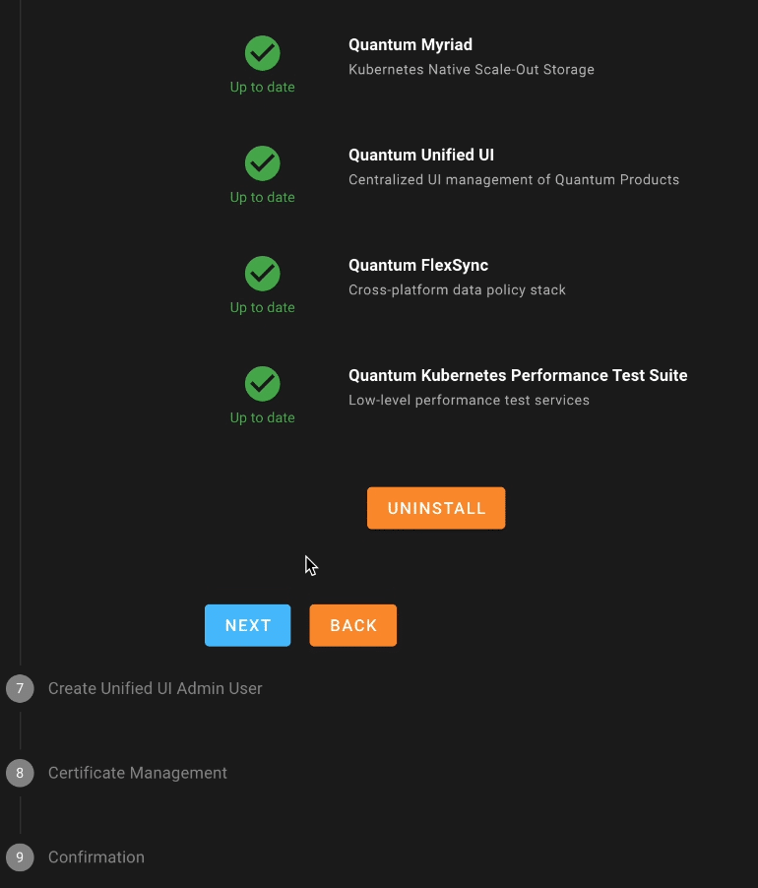This screenshot has width=758, height=888.
Task: Click the green checkmark beside Quantum FlexSync
Action: coord(262,274)
